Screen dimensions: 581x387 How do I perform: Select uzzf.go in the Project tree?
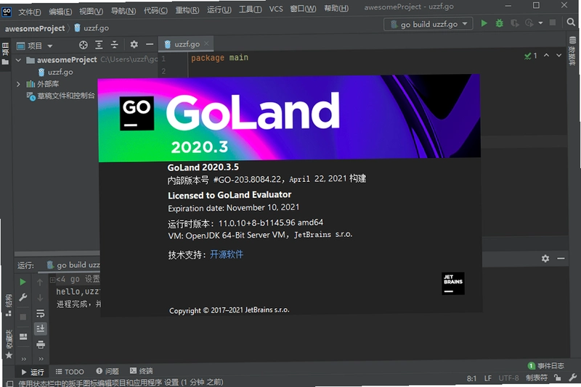[x=56, y=72]
